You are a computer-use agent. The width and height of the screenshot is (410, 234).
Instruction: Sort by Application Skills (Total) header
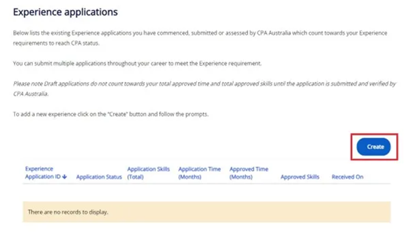148,173
